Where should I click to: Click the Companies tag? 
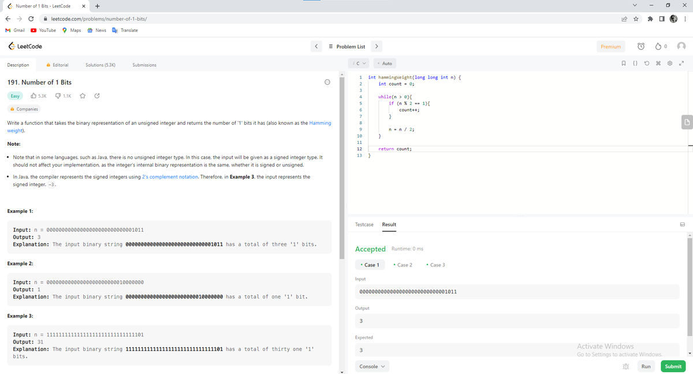[24, 109]
